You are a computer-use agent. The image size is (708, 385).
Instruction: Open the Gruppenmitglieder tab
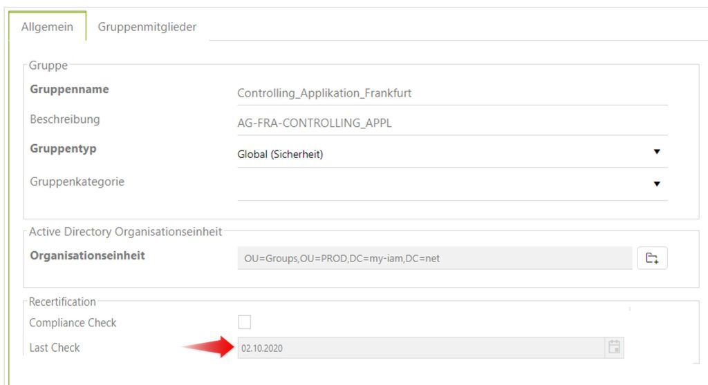point(147,27)
